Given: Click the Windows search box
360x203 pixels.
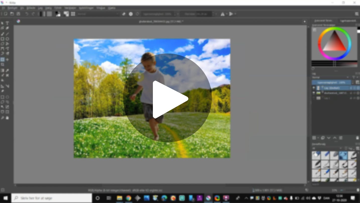Looking at the screenshot, I should tap(51, 198).
